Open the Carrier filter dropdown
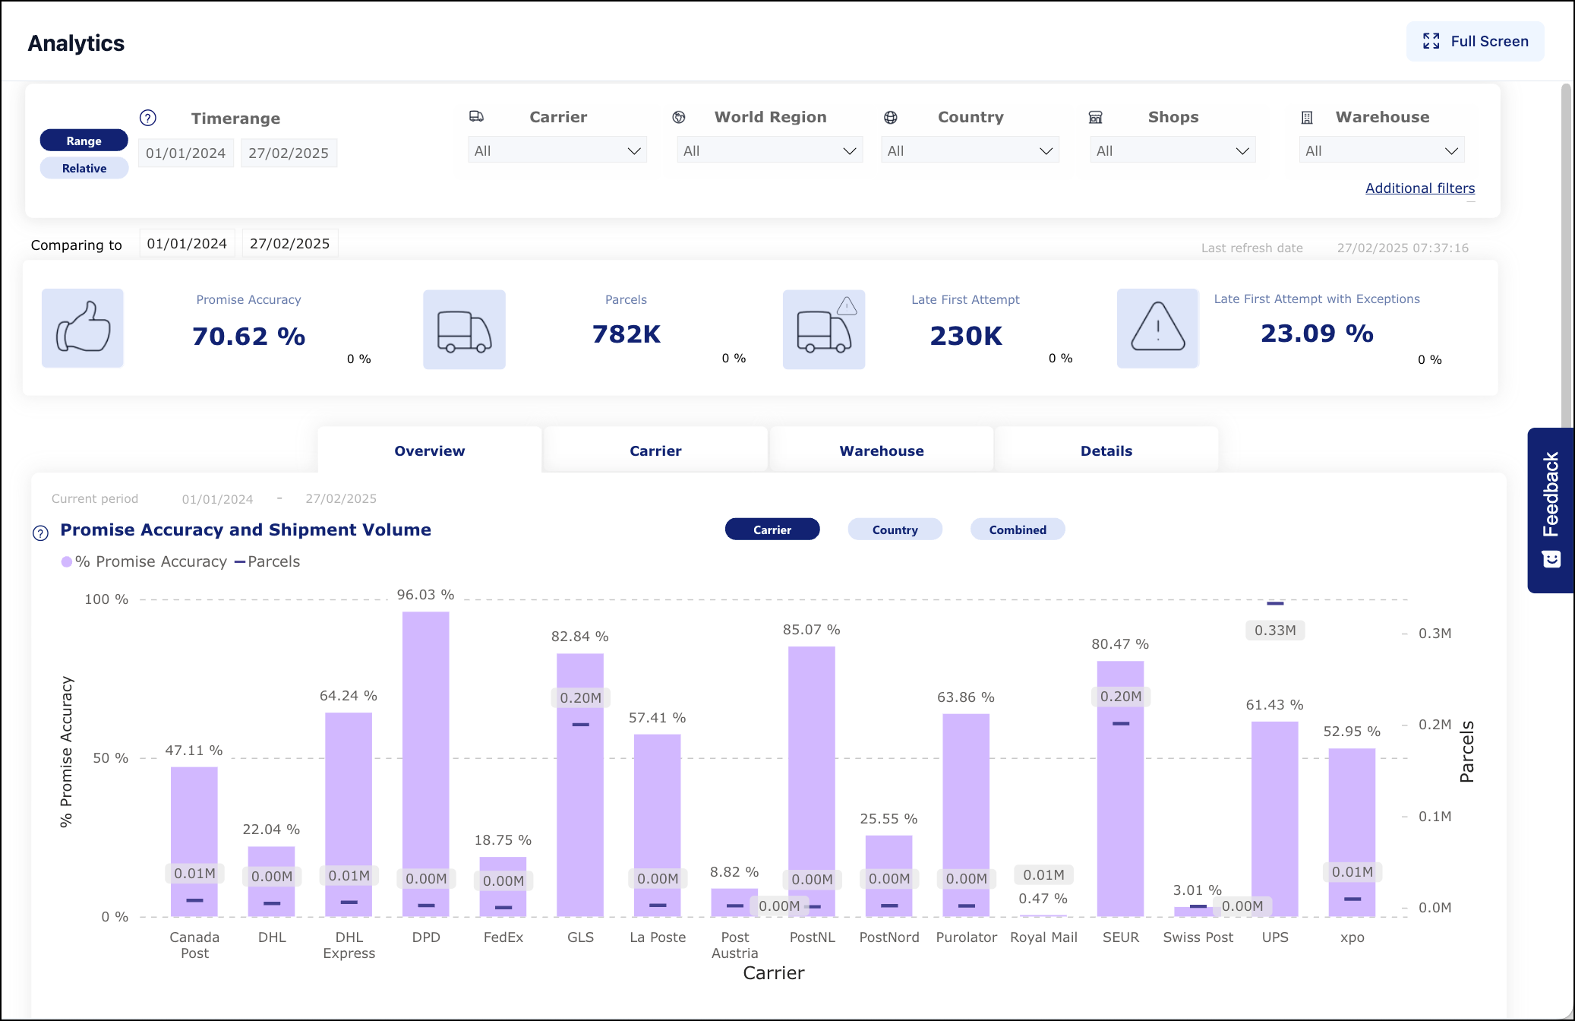 pyautogui.click(x=557, y=150)
